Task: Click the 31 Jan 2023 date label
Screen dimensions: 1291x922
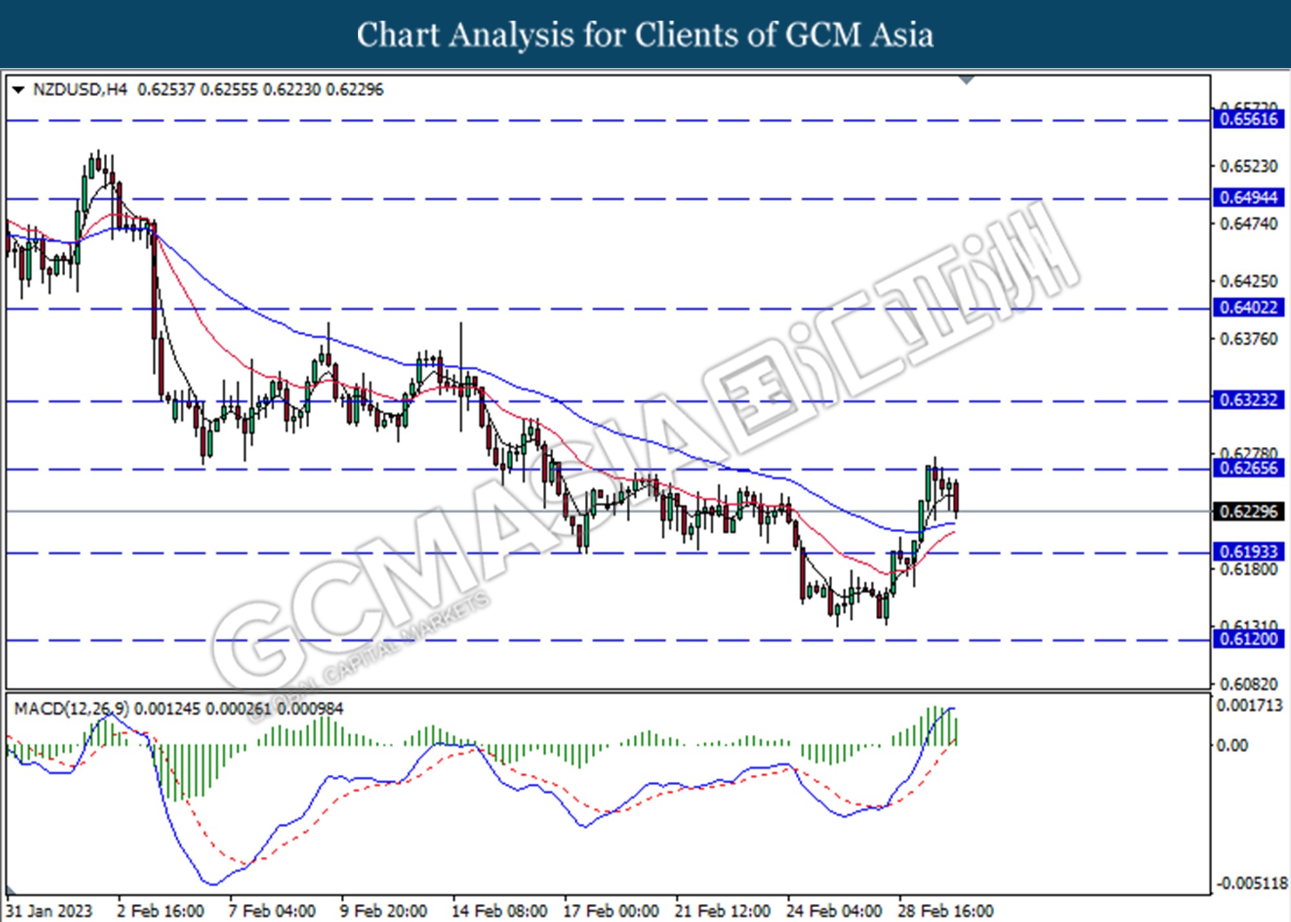Action: pos(50,911)
